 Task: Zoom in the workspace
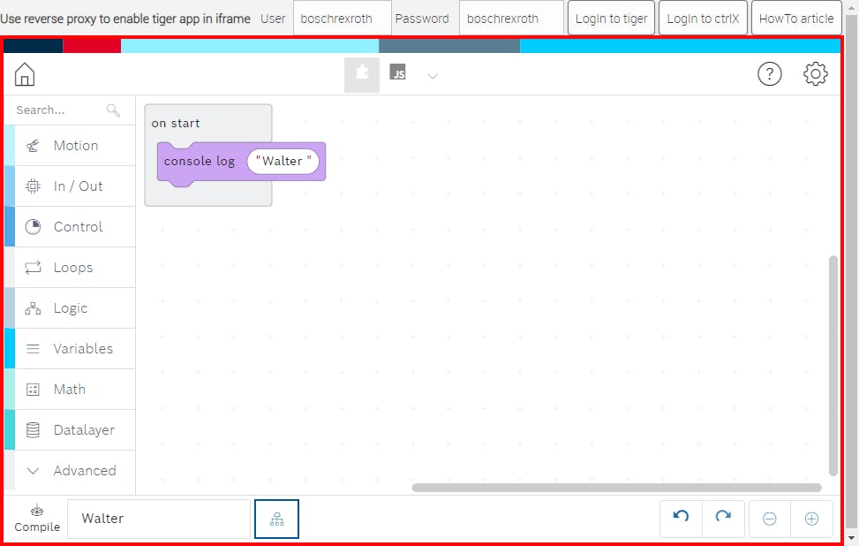pos(812,519)
